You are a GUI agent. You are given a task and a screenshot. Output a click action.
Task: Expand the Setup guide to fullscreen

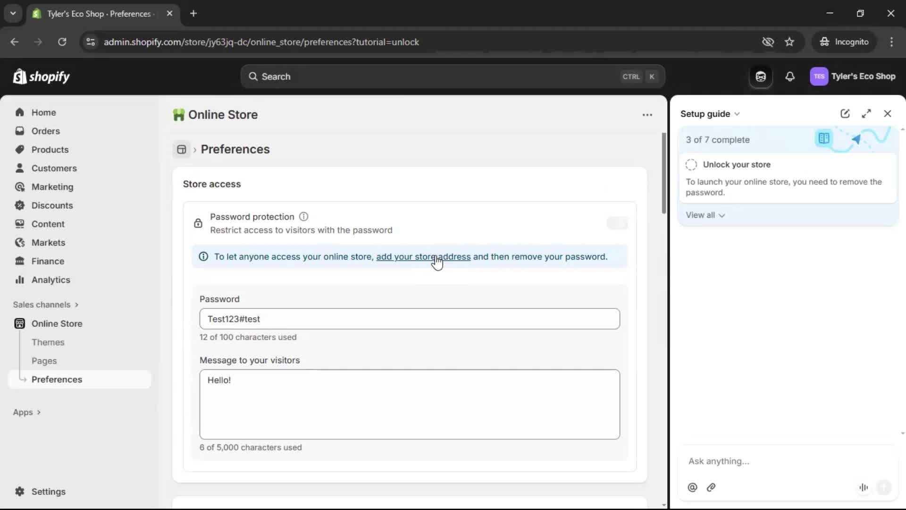click(x=867, y=113)
